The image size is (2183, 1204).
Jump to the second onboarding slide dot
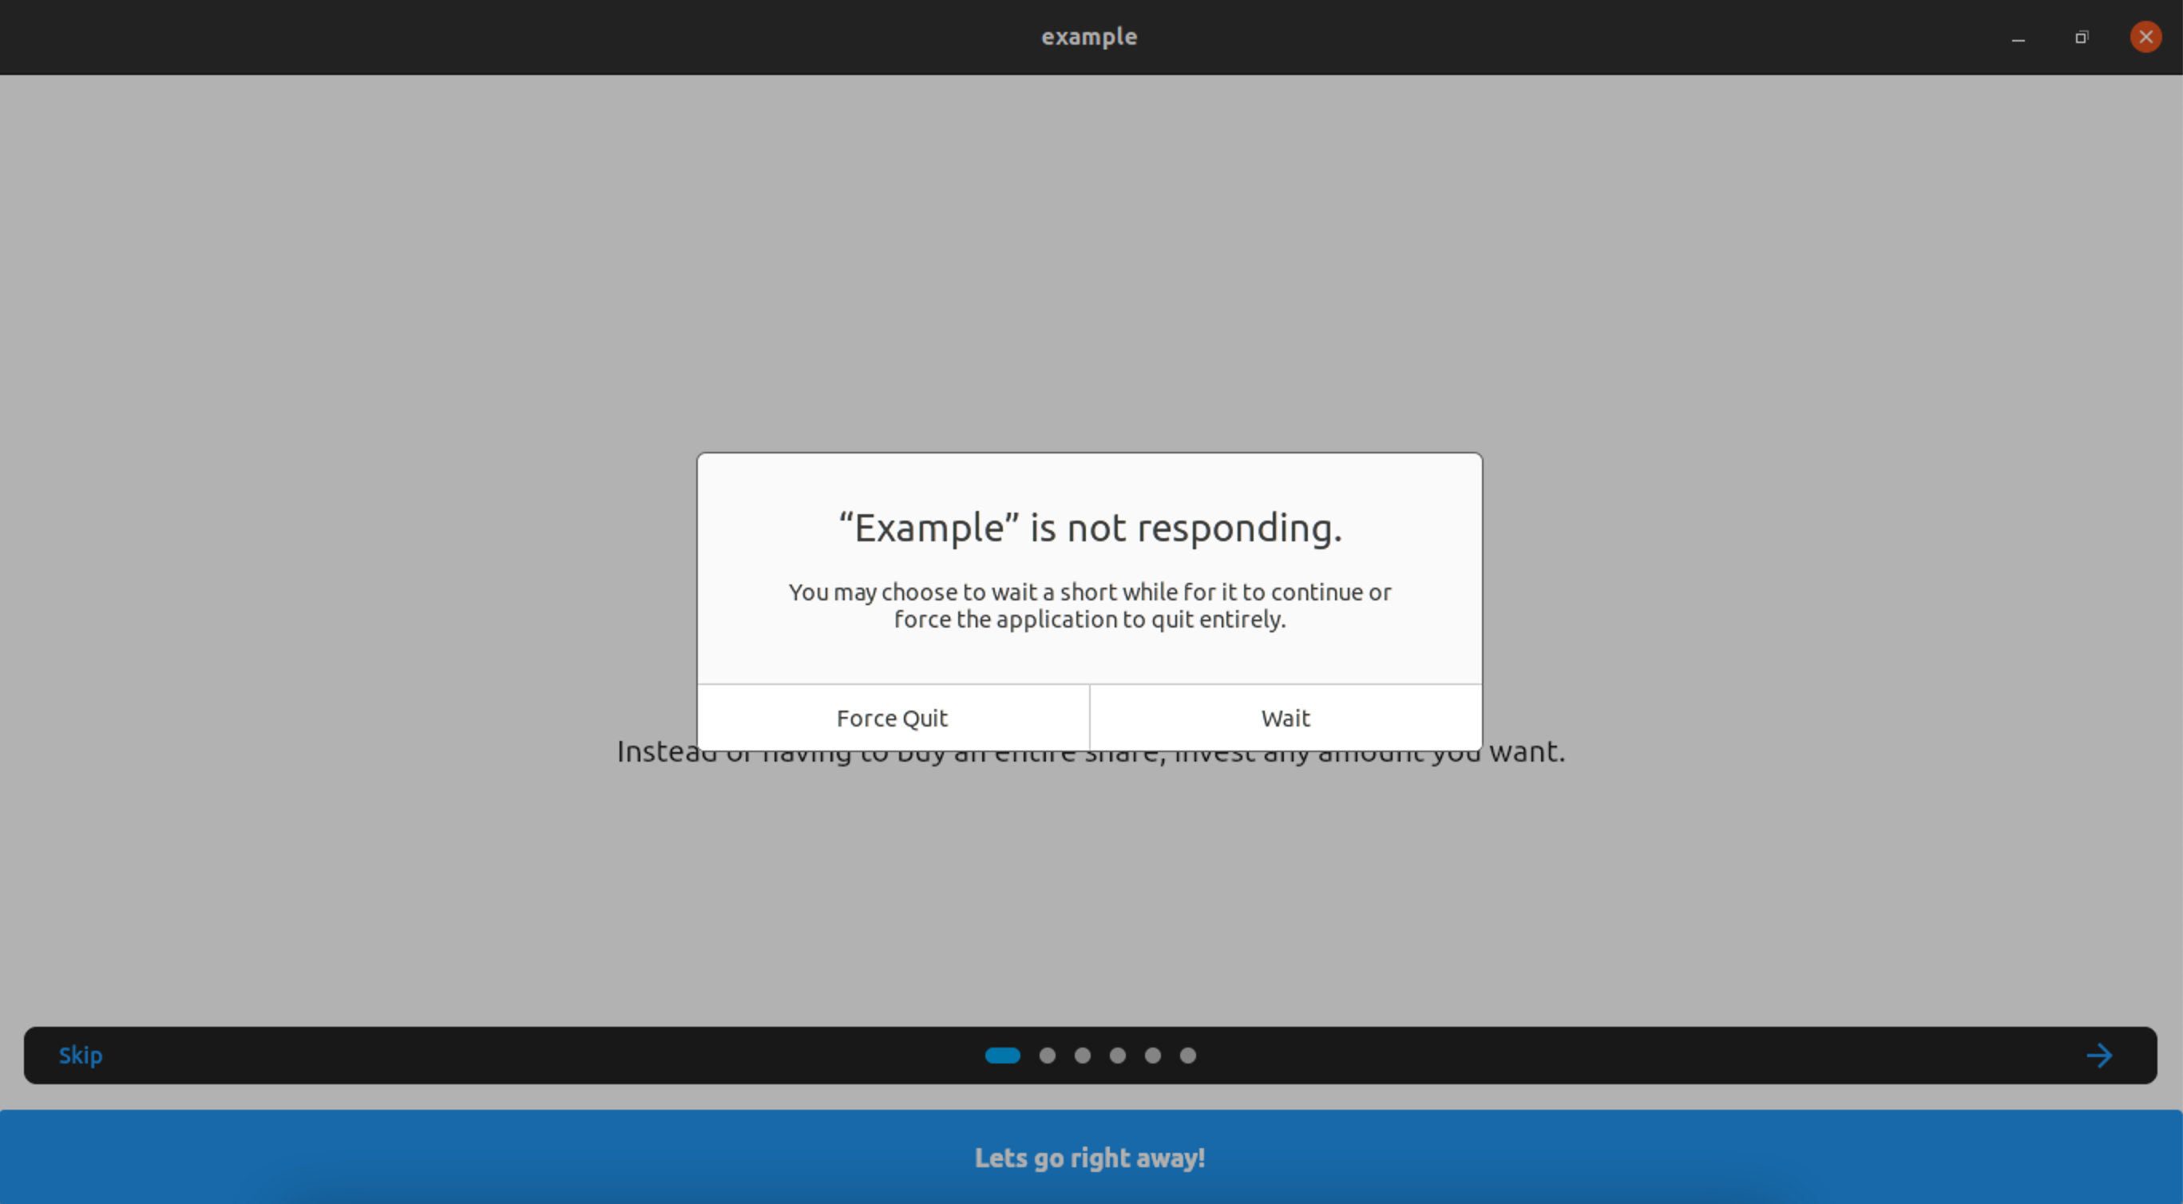1048,1055
